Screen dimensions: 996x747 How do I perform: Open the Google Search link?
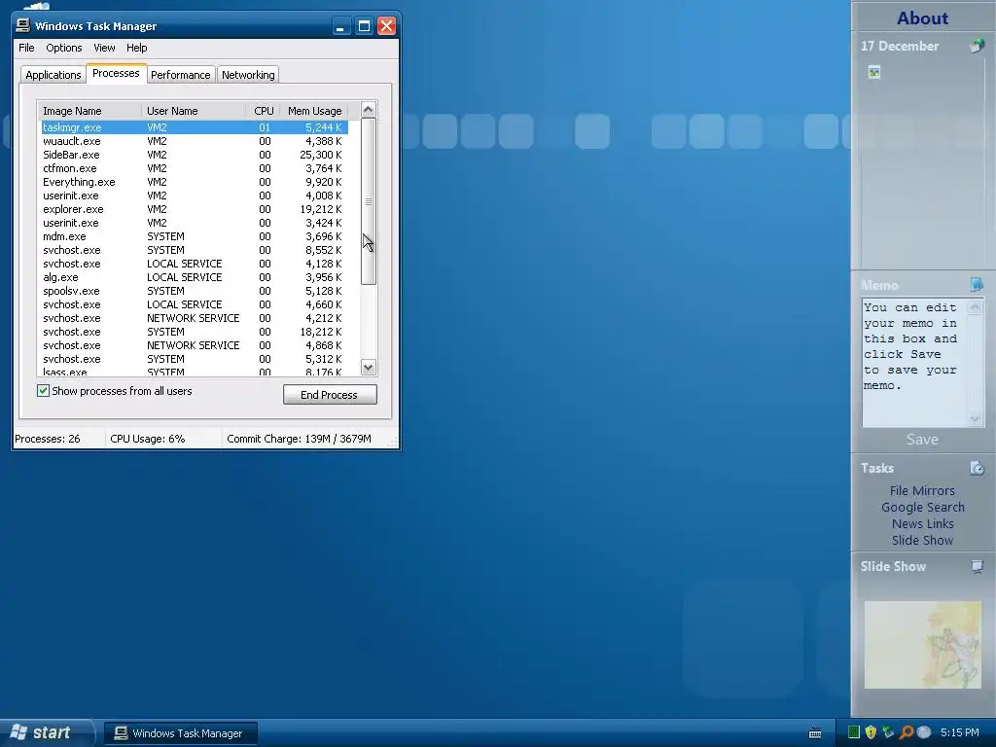(922, 507)
